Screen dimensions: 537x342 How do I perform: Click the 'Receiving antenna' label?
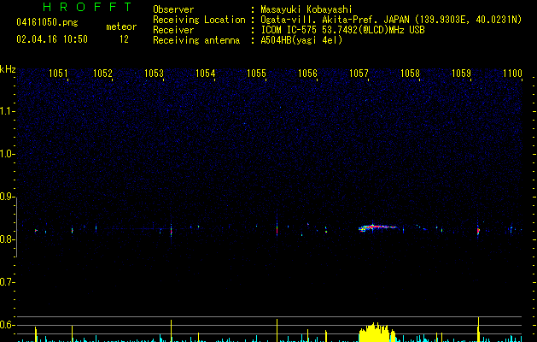[x=196, y=40]
